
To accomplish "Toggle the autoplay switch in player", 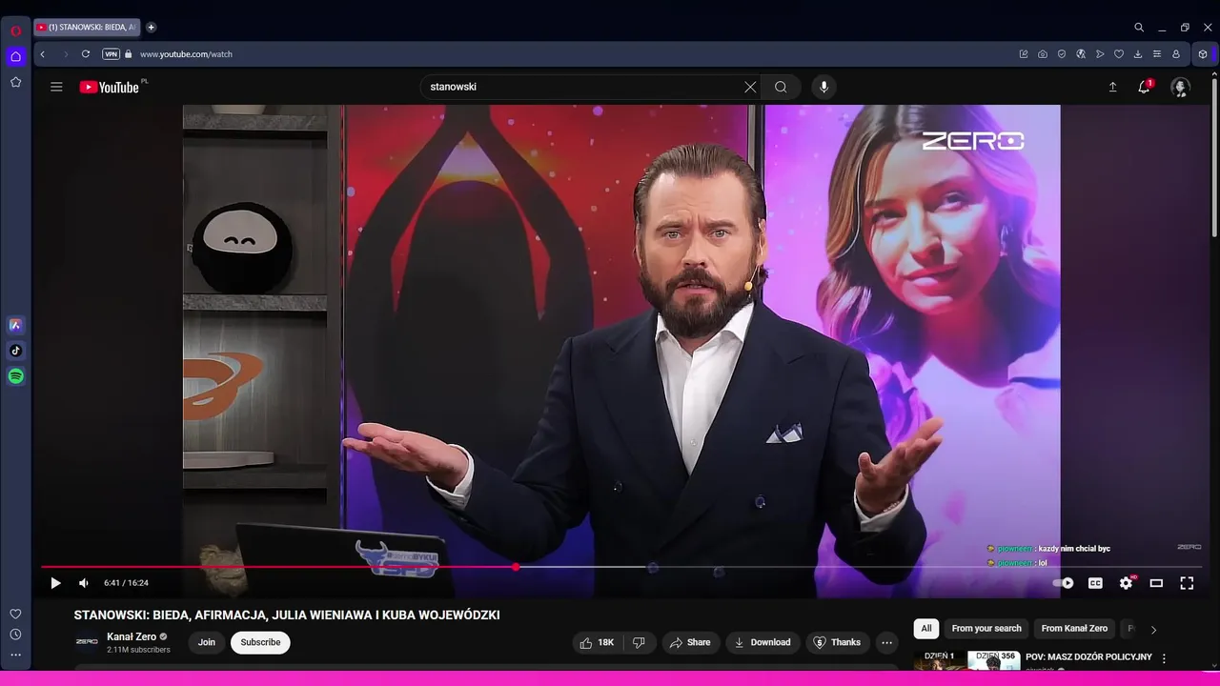I will [1064, 583].
